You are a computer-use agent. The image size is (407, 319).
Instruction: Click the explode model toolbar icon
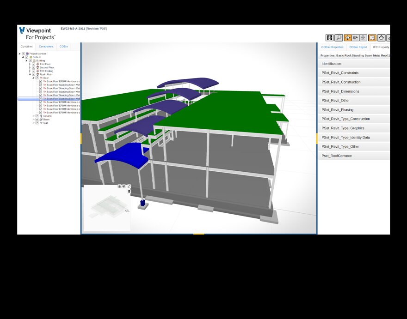(x=364, y=37)
